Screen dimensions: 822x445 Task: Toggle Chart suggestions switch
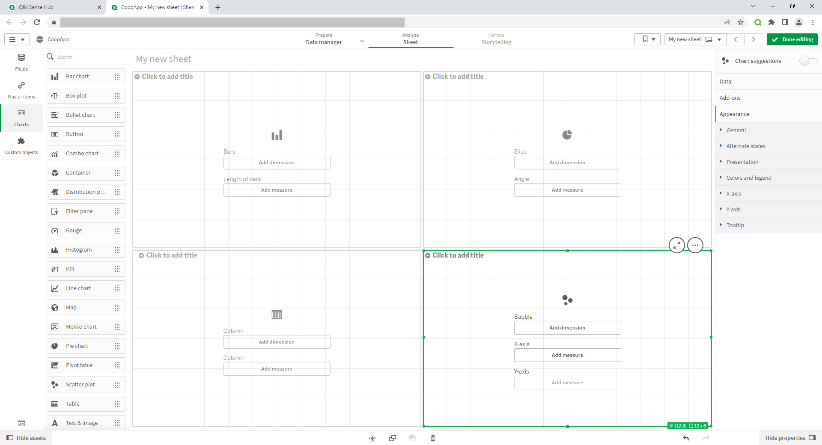point(807,61)
